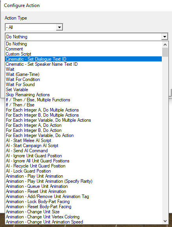This screenshot has width=172, height=227.
Task: Pick 'For Each Integer A, Do Action'
Action: (84, 125)
